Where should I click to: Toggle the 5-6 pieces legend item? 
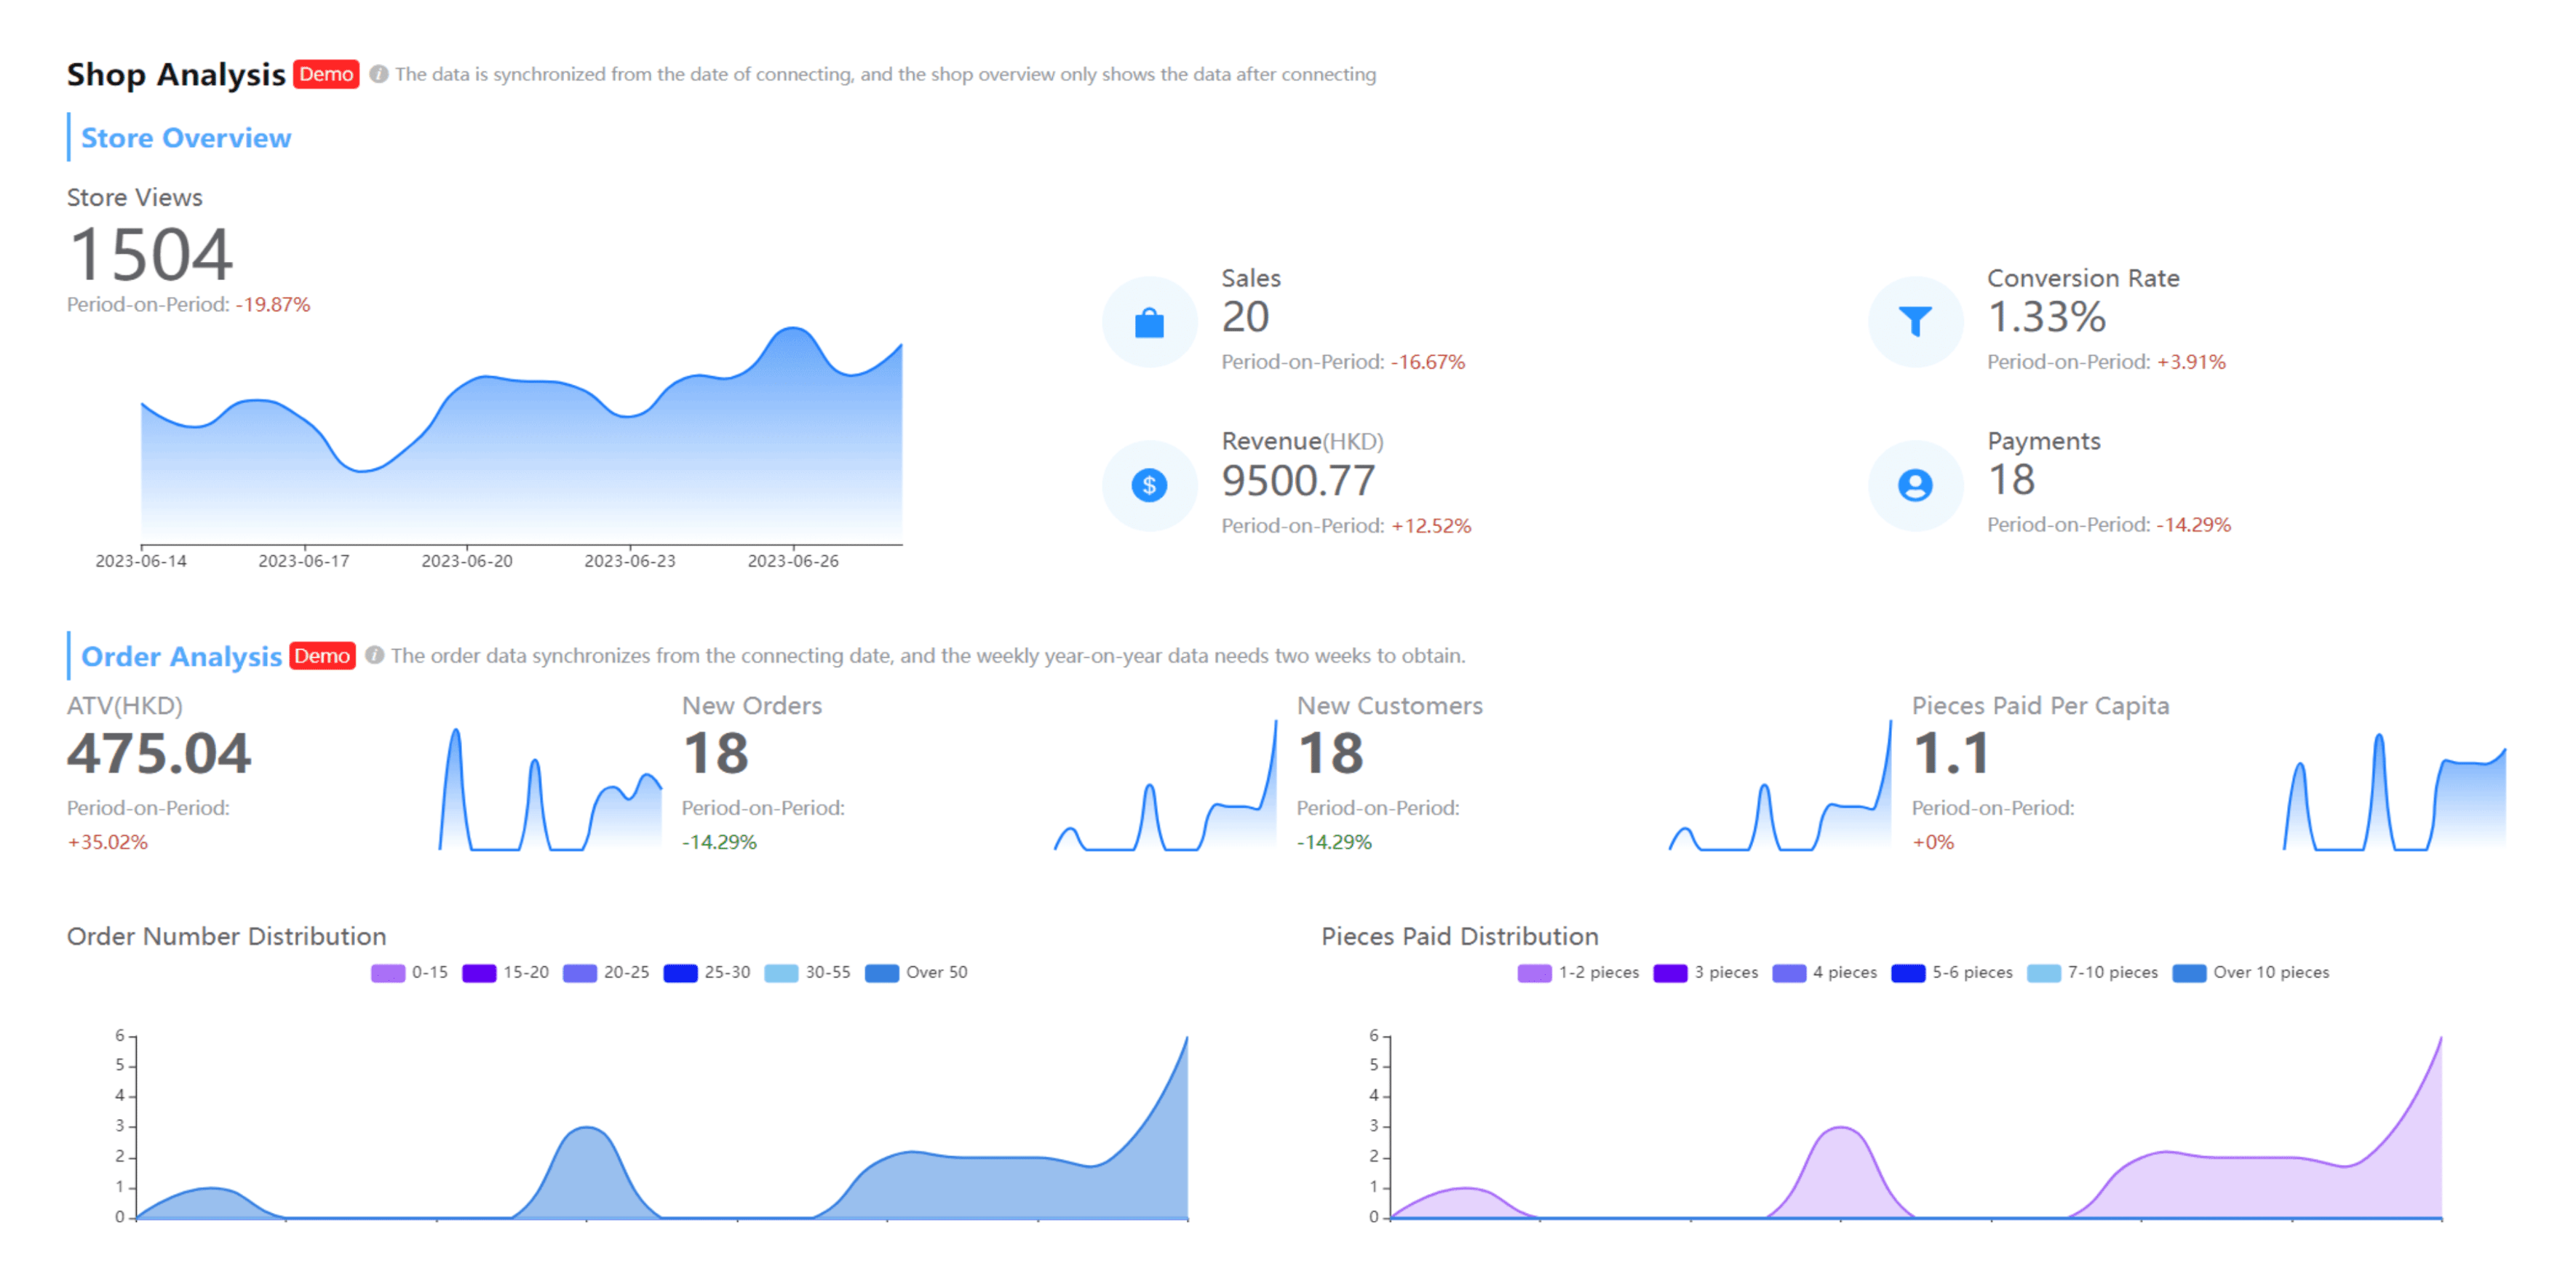pos(1951,973)
